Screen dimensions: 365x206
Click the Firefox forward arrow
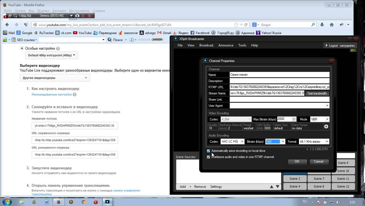[x=17, y=25]
